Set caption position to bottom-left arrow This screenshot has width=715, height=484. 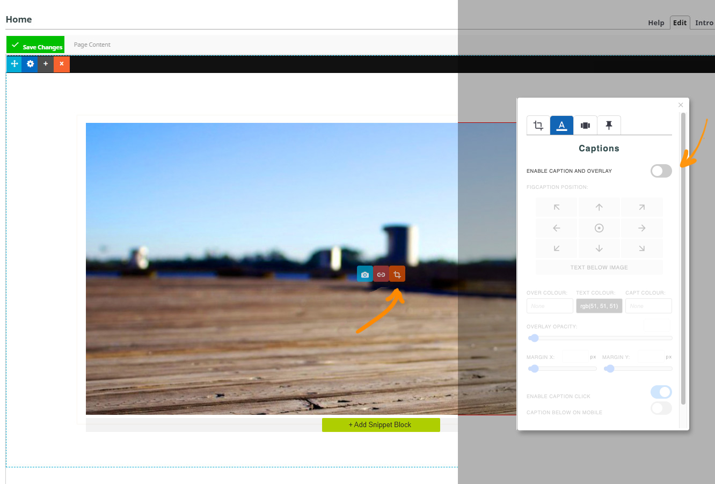tap(557, 248)
